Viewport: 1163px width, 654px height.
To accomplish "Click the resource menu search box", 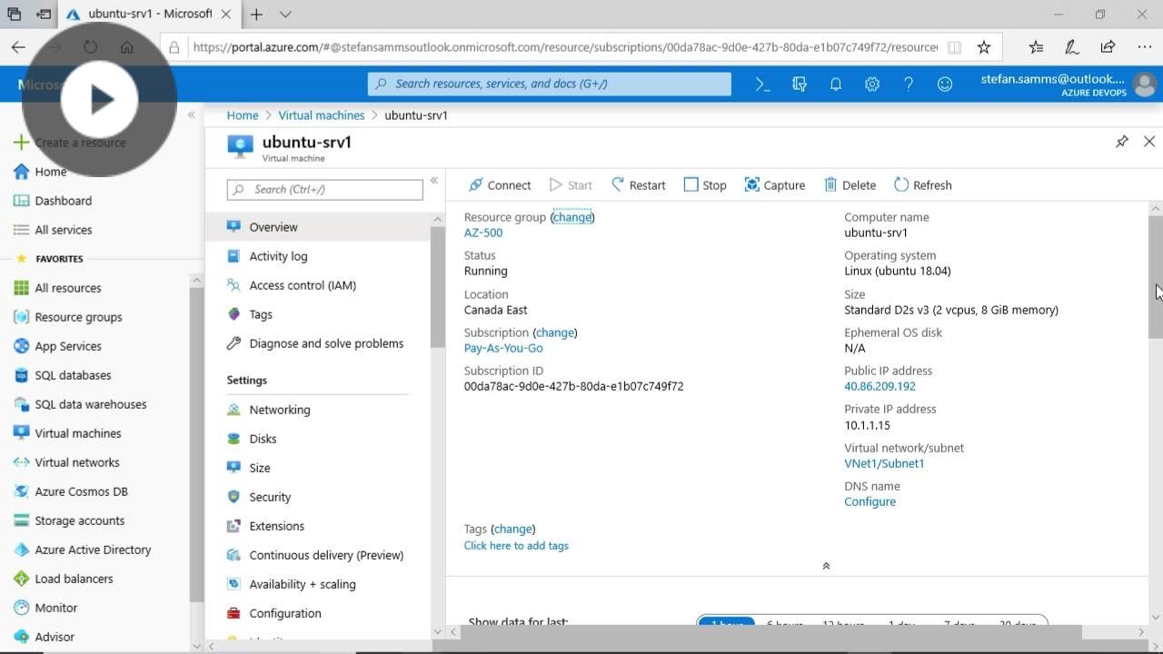I will [324, 189].
